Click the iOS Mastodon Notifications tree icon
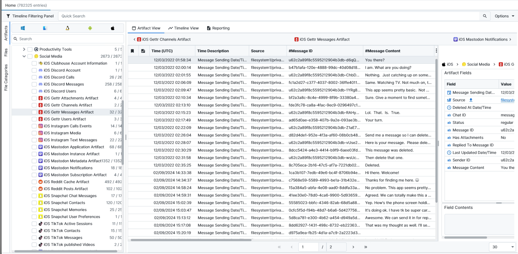The height and width of the screenshot is (254, 518). (40, 168)
